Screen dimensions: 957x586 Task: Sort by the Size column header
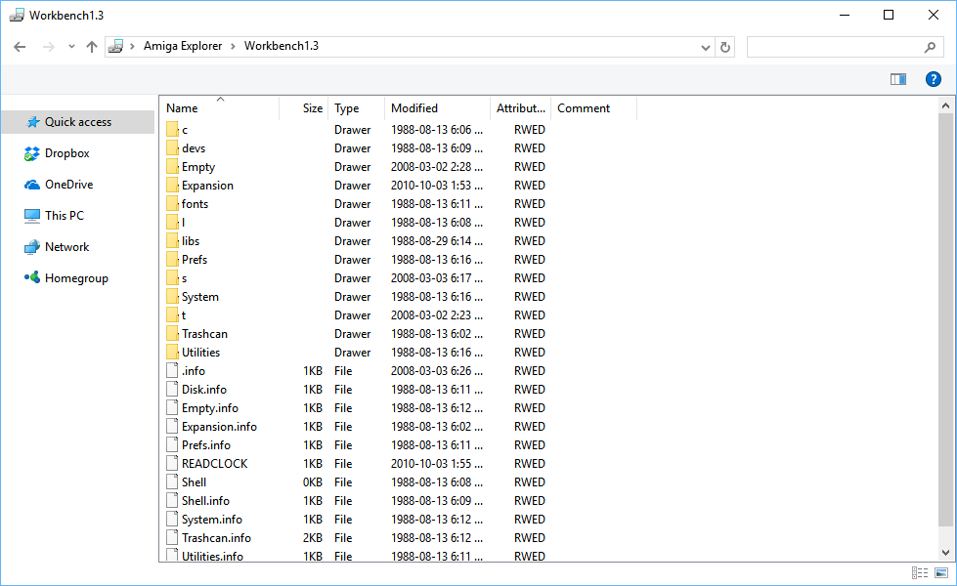(304, 108)
